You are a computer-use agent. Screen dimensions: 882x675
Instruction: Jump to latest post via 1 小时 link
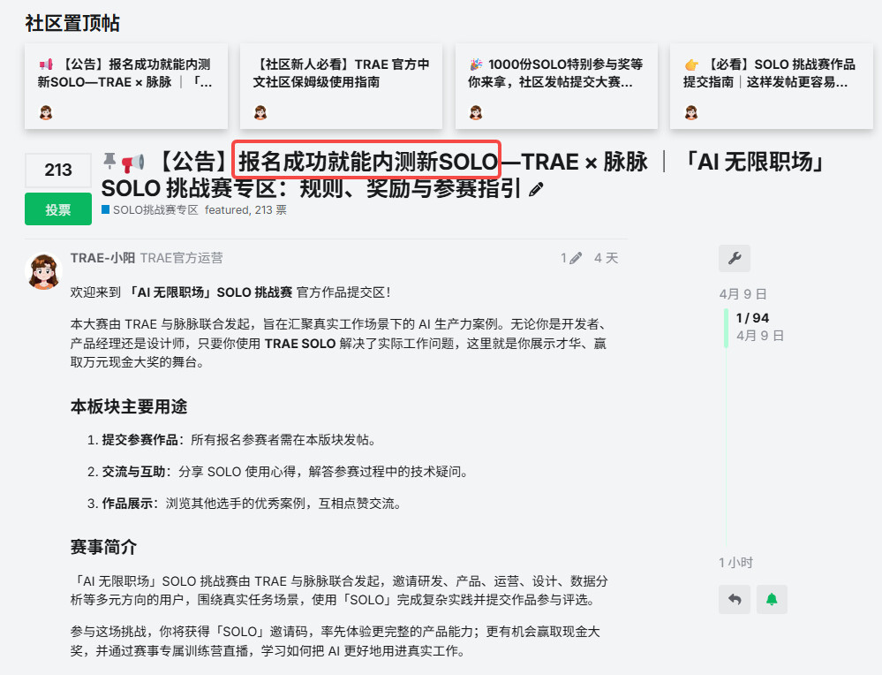click(735, 563)
